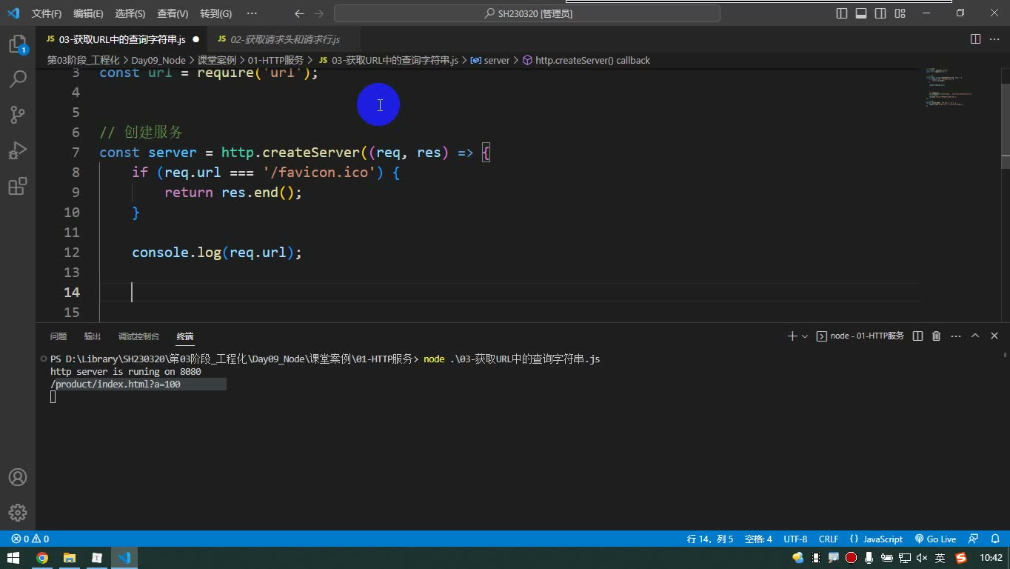
Task: Switch to tab 02-获取请求头和请求行.js
Action: pos(285,39)
